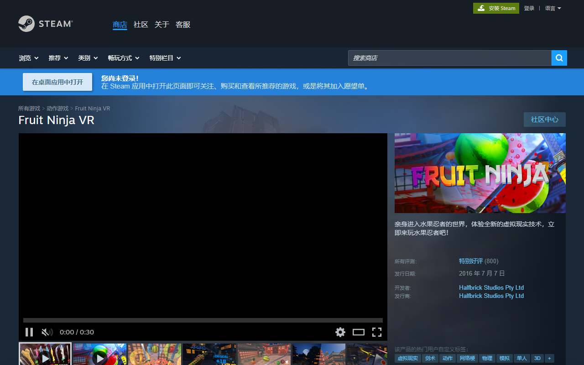
Task: Select the second trailer thumbnail with watermelon
Action: 100,355
